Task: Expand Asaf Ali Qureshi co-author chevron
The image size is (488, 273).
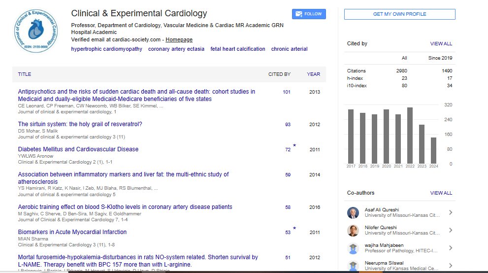Action: tap(450, 213)
